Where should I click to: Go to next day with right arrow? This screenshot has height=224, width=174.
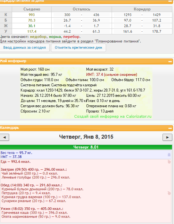[167, 137]
